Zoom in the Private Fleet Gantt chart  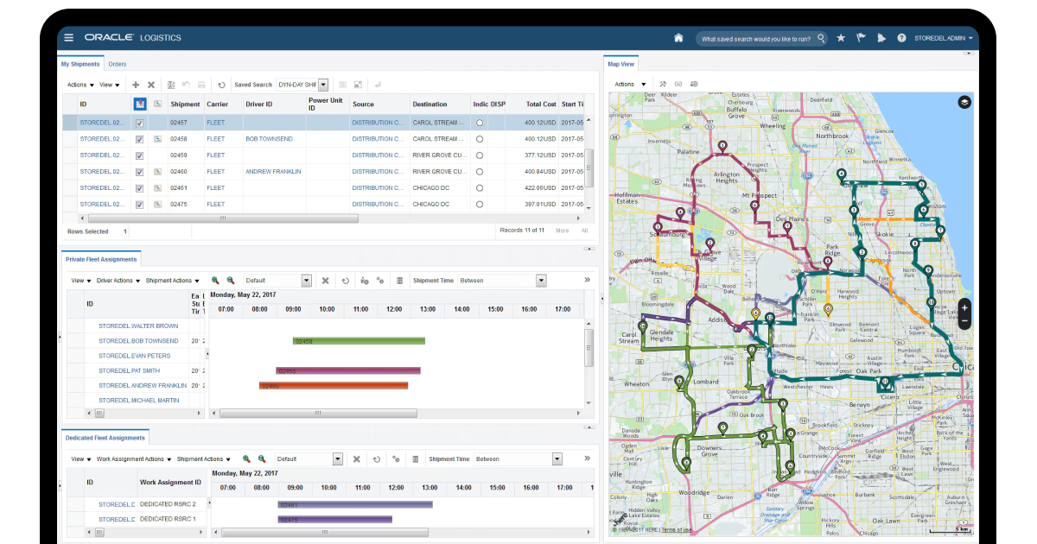click(x=215, y=281)
